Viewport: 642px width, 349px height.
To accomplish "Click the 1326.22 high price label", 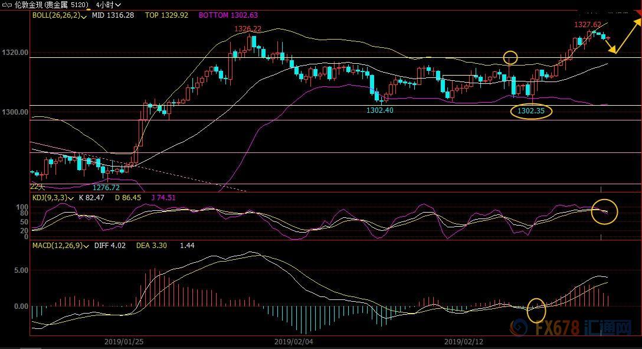I will pyautogui.click(x=248, y=28).
